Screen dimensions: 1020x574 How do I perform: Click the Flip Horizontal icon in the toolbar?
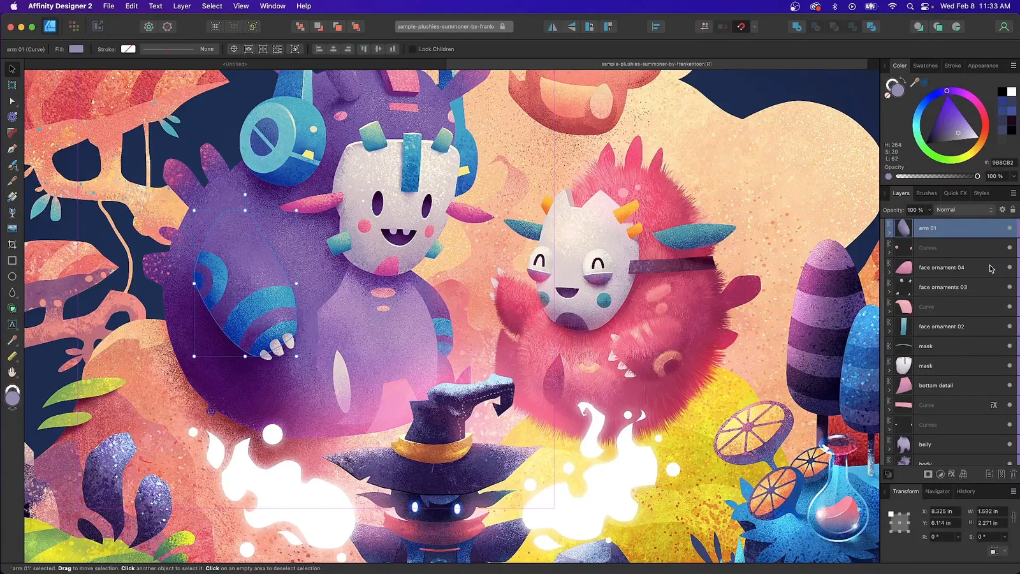click(552, 26)
